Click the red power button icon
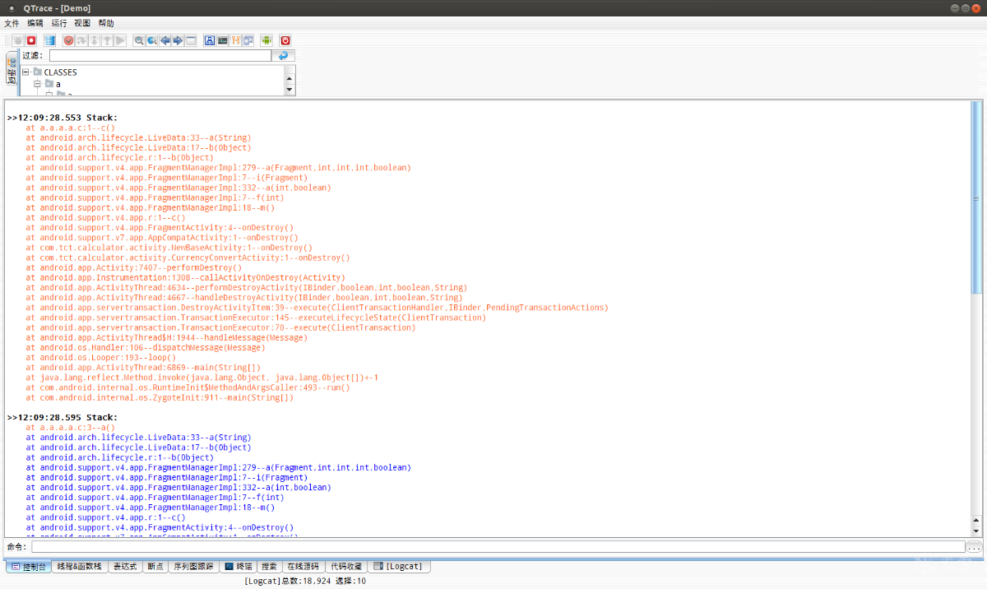This screenshot has height=589, width=987. tap(285, 40)
